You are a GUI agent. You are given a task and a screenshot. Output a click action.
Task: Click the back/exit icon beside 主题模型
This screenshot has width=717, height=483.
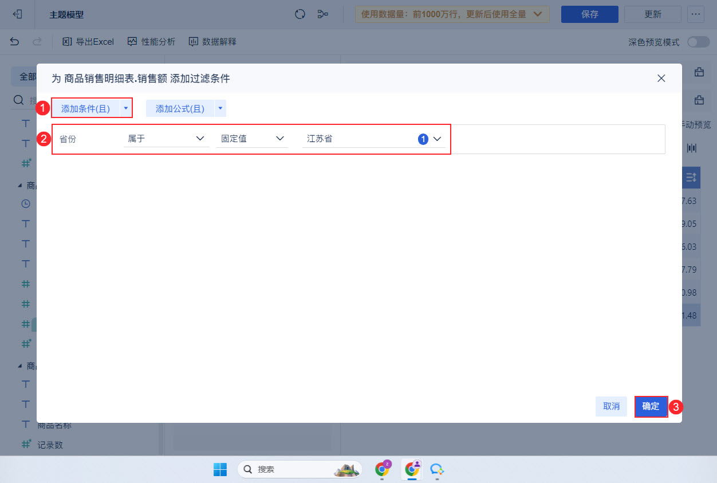(17, 14)
